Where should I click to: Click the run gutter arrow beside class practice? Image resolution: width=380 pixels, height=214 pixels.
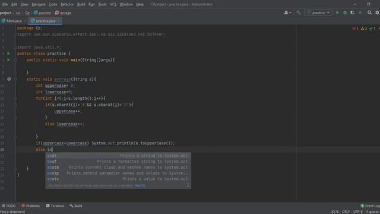(x=8, y=53)
